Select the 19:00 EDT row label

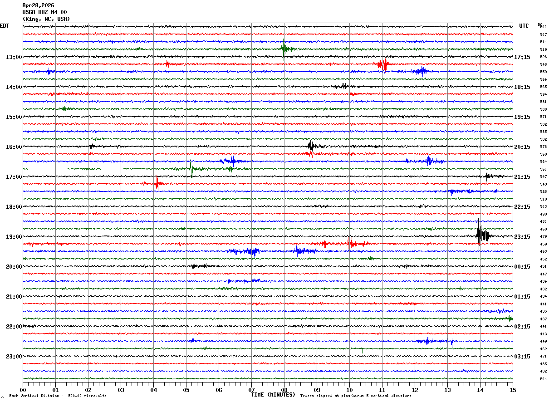pyautogui.click(x=14, y=237)
